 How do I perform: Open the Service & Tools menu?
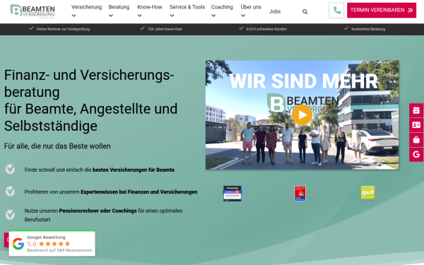(187, 7)
